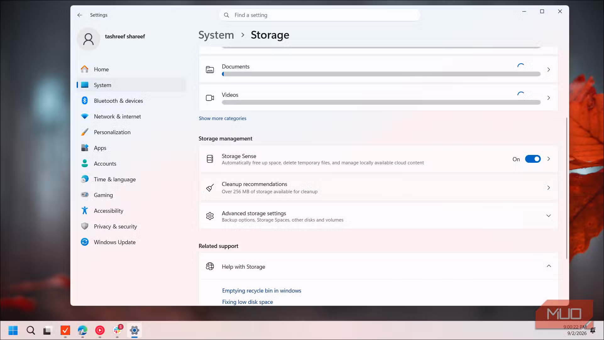Open Cleanup recommendations chevron
This screenshot has width=604, height=340.
[x=548, y=188]
